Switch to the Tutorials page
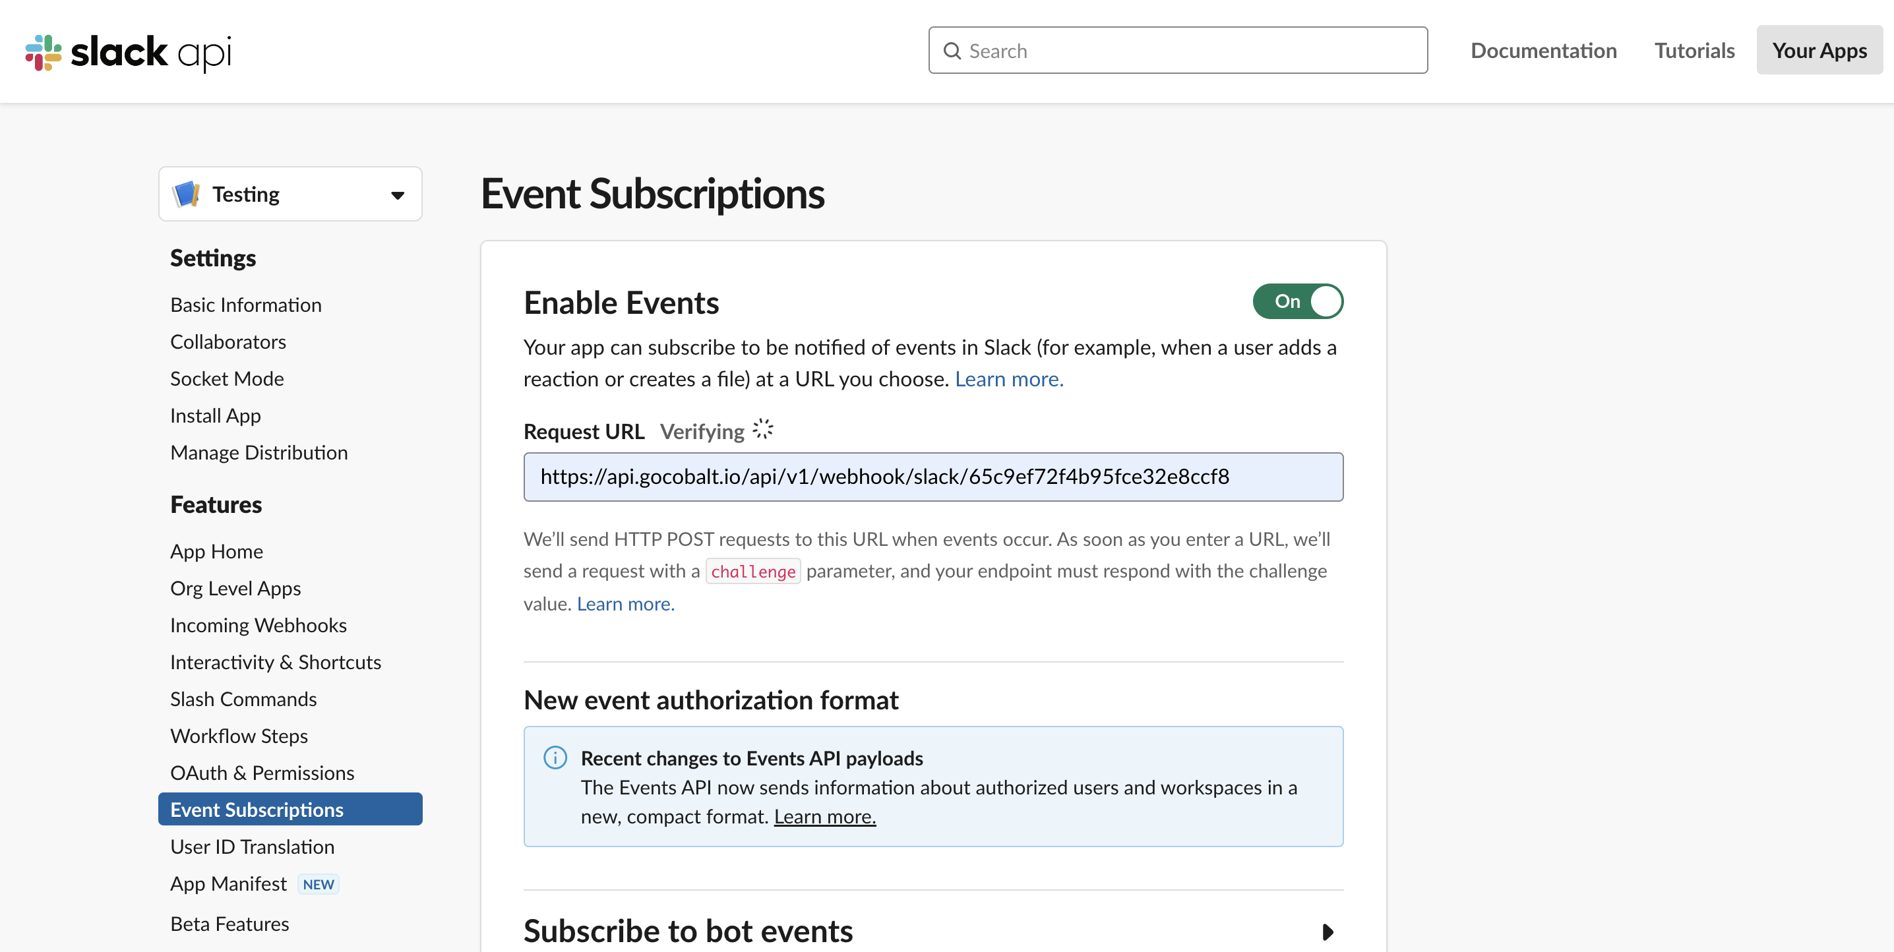Screen dimensions: 1894x952 pos(1694,50)
